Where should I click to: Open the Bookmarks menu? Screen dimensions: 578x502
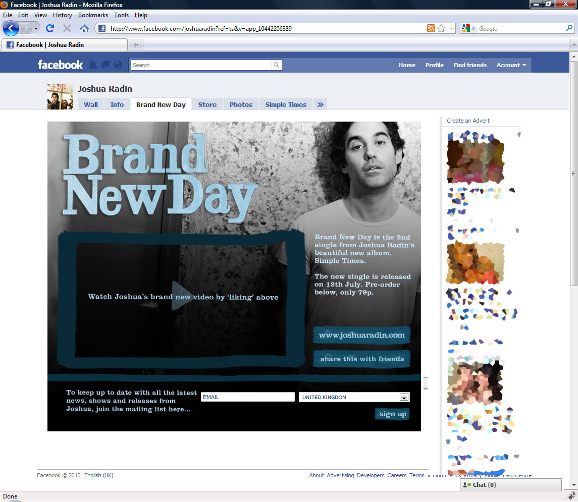(x=93, y=15)
